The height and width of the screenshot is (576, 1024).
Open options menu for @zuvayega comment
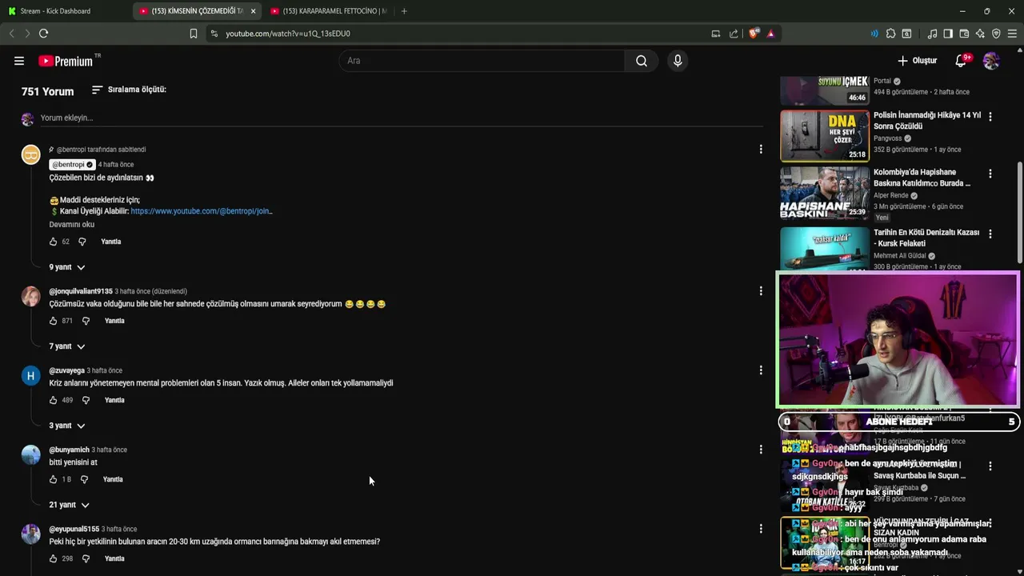click(x=761, y=370)
